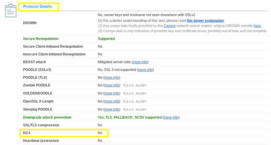Select 'Yes, TLS_FALLBACK_SCSV supported' text

(130, 117)
